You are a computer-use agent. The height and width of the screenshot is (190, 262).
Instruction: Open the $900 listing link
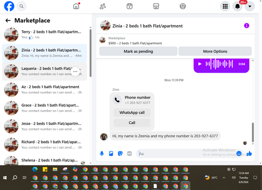click(x=135, y=43)
